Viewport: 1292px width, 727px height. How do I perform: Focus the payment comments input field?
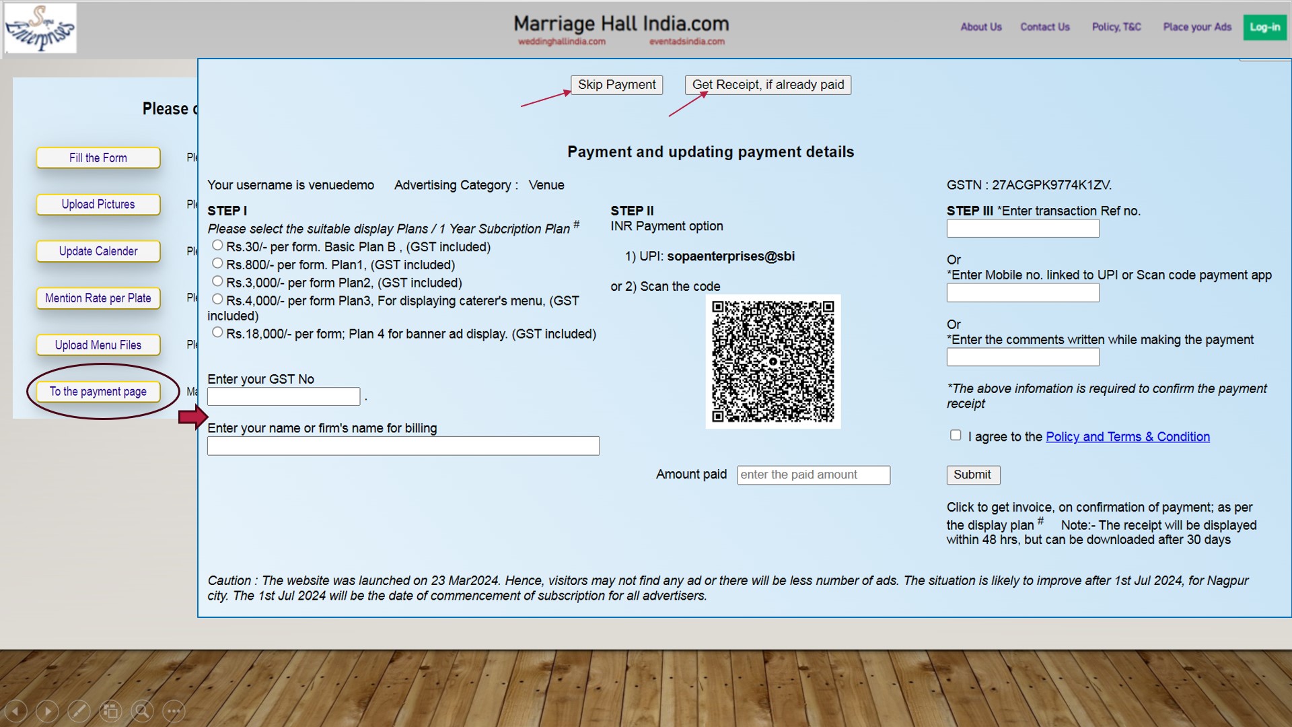click(1023, 357)
